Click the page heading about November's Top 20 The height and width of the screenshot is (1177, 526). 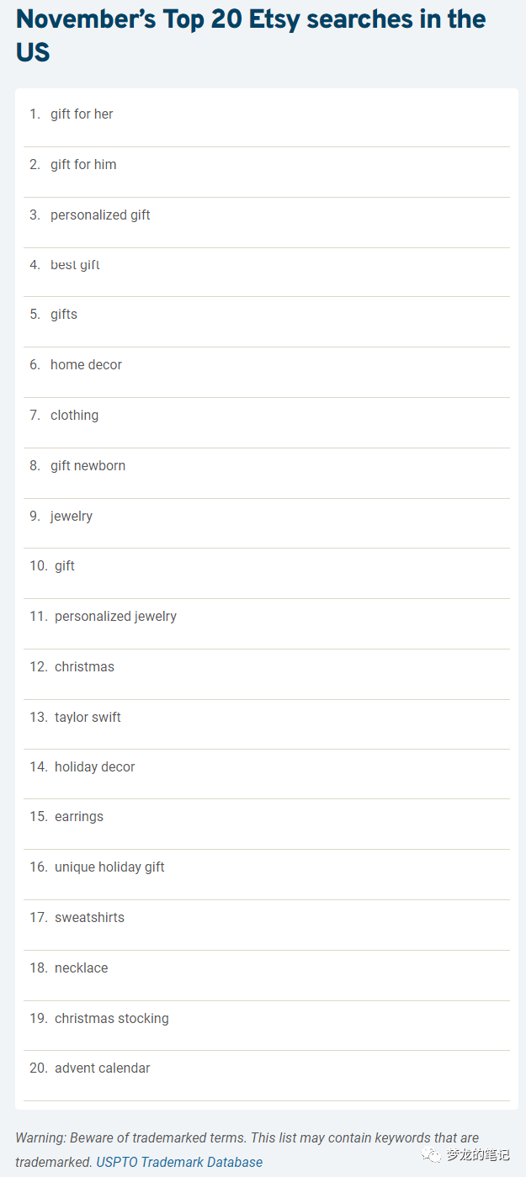point(251,34)
